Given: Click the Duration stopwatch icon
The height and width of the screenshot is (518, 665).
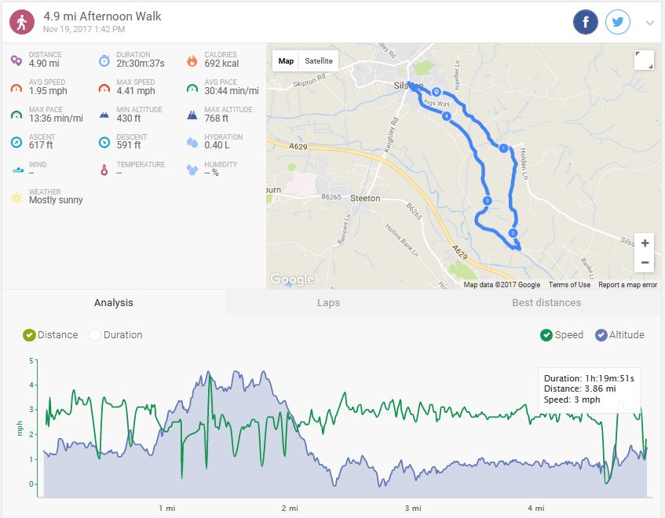Looking at the screenshot, I should click(104, 60).
